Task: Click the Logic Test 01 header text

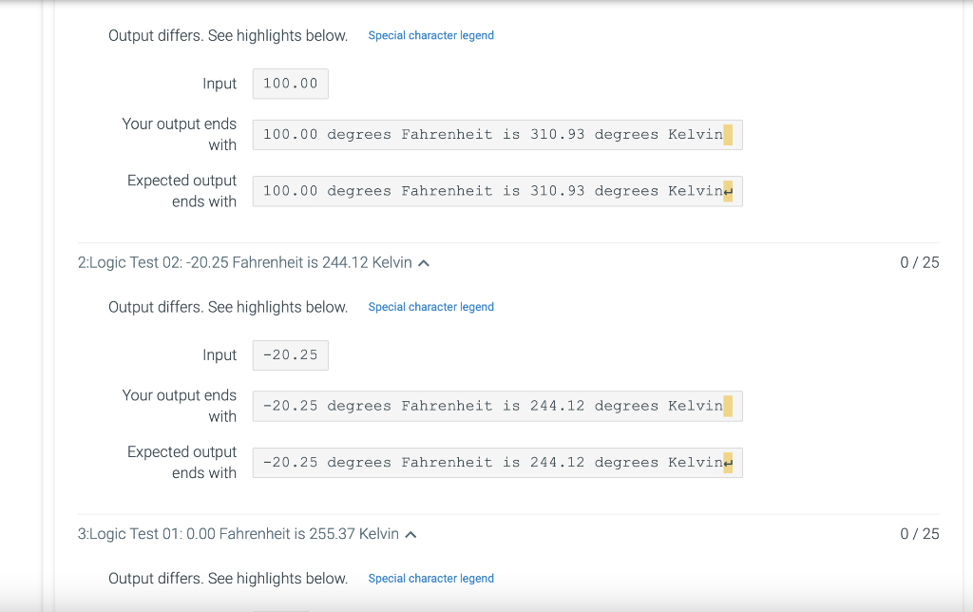Action: [238, 533]
